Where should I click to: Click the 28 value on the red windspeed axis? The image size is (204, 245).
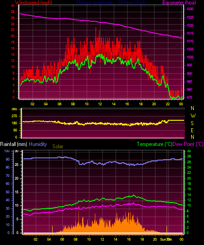13,11
